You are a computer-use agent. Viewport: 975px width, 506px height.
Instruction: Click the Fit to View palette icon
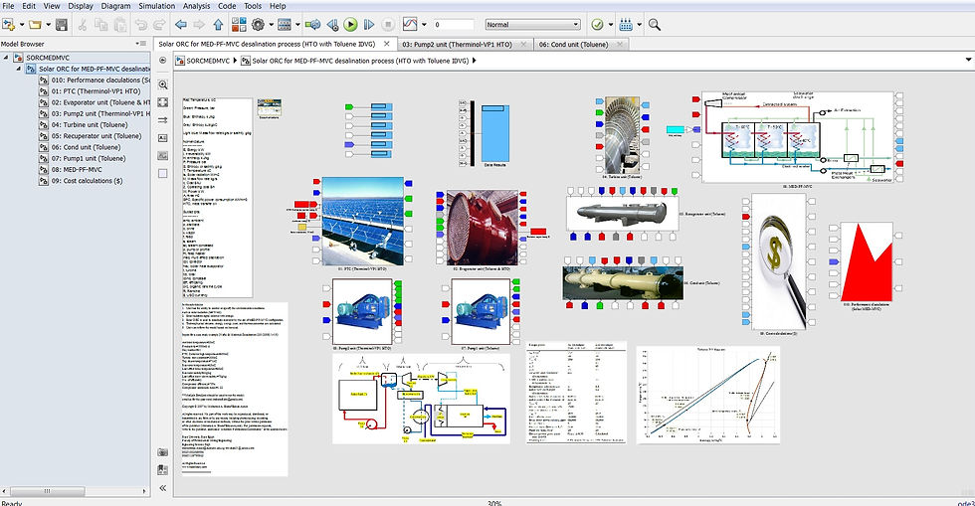[x=163, y=102]
